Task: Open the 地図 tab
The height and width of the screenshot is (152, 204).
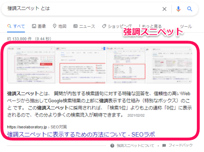Action: pyautogui.click(x=60, y=26)
